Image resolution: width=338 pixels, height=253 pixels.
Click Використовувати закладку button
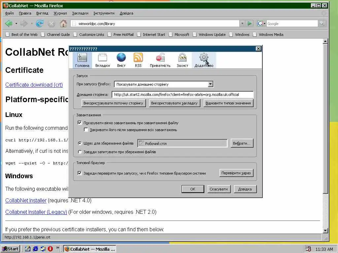pos(174,103)
